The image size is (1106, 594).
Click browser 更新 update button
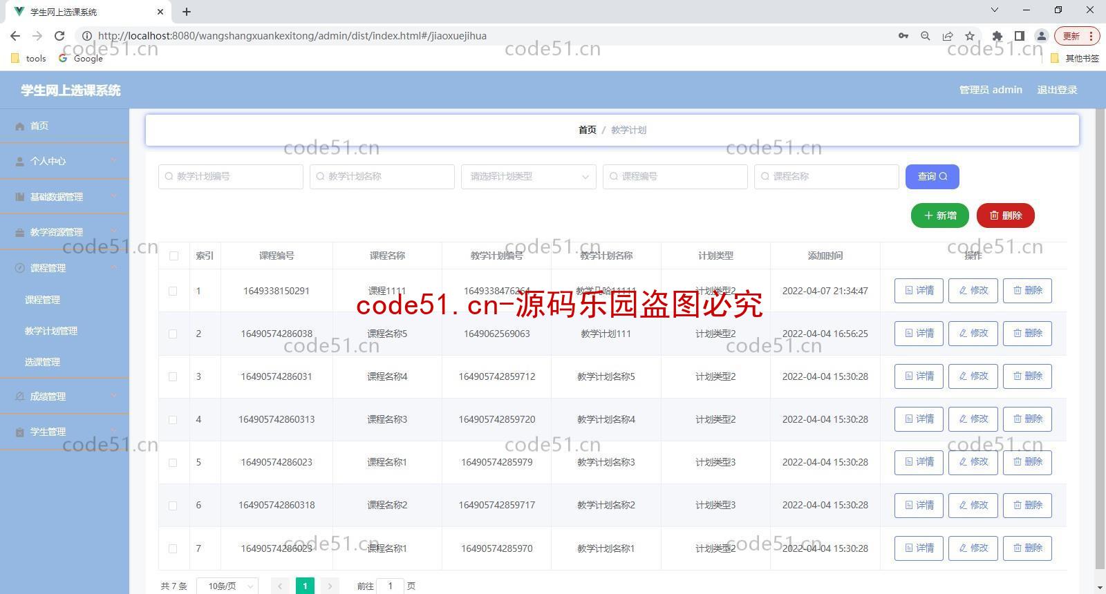[1076, 36]
